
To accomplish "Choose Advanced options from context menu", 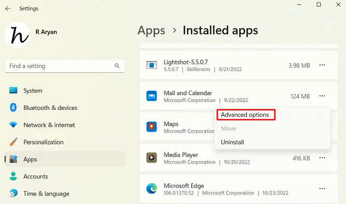I will point(246,115).
